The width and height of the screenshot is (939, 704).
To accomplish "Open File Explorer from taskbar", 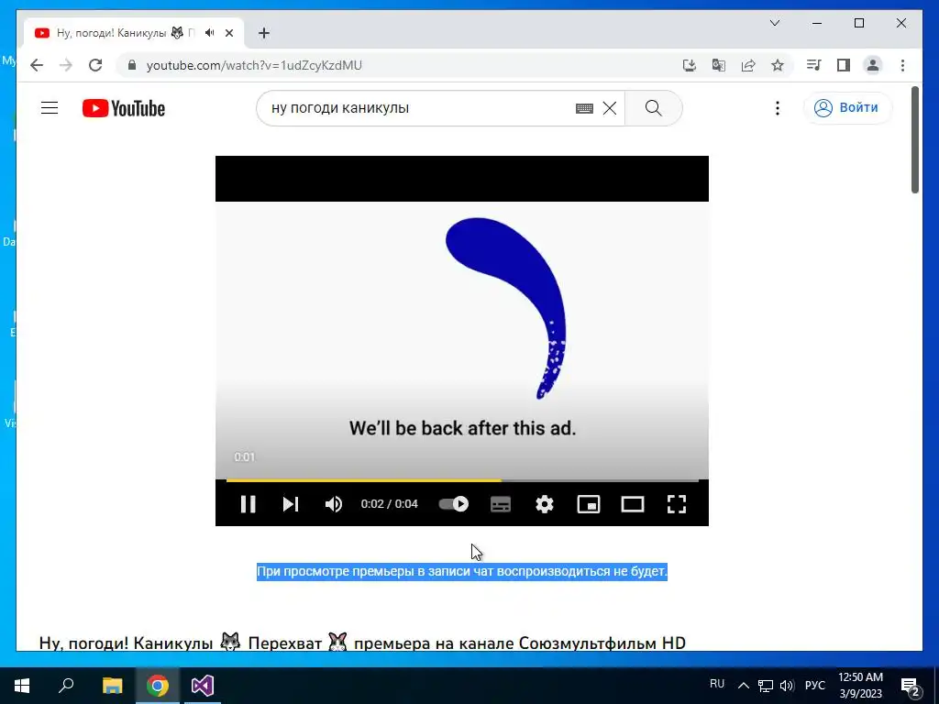I will coord(112,686).
